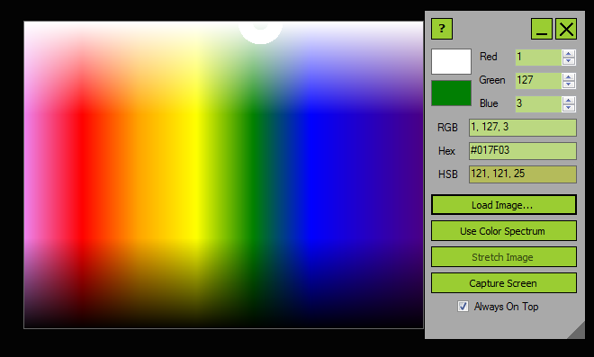
Task: Click the RGB text field
Action: point(523,128)
